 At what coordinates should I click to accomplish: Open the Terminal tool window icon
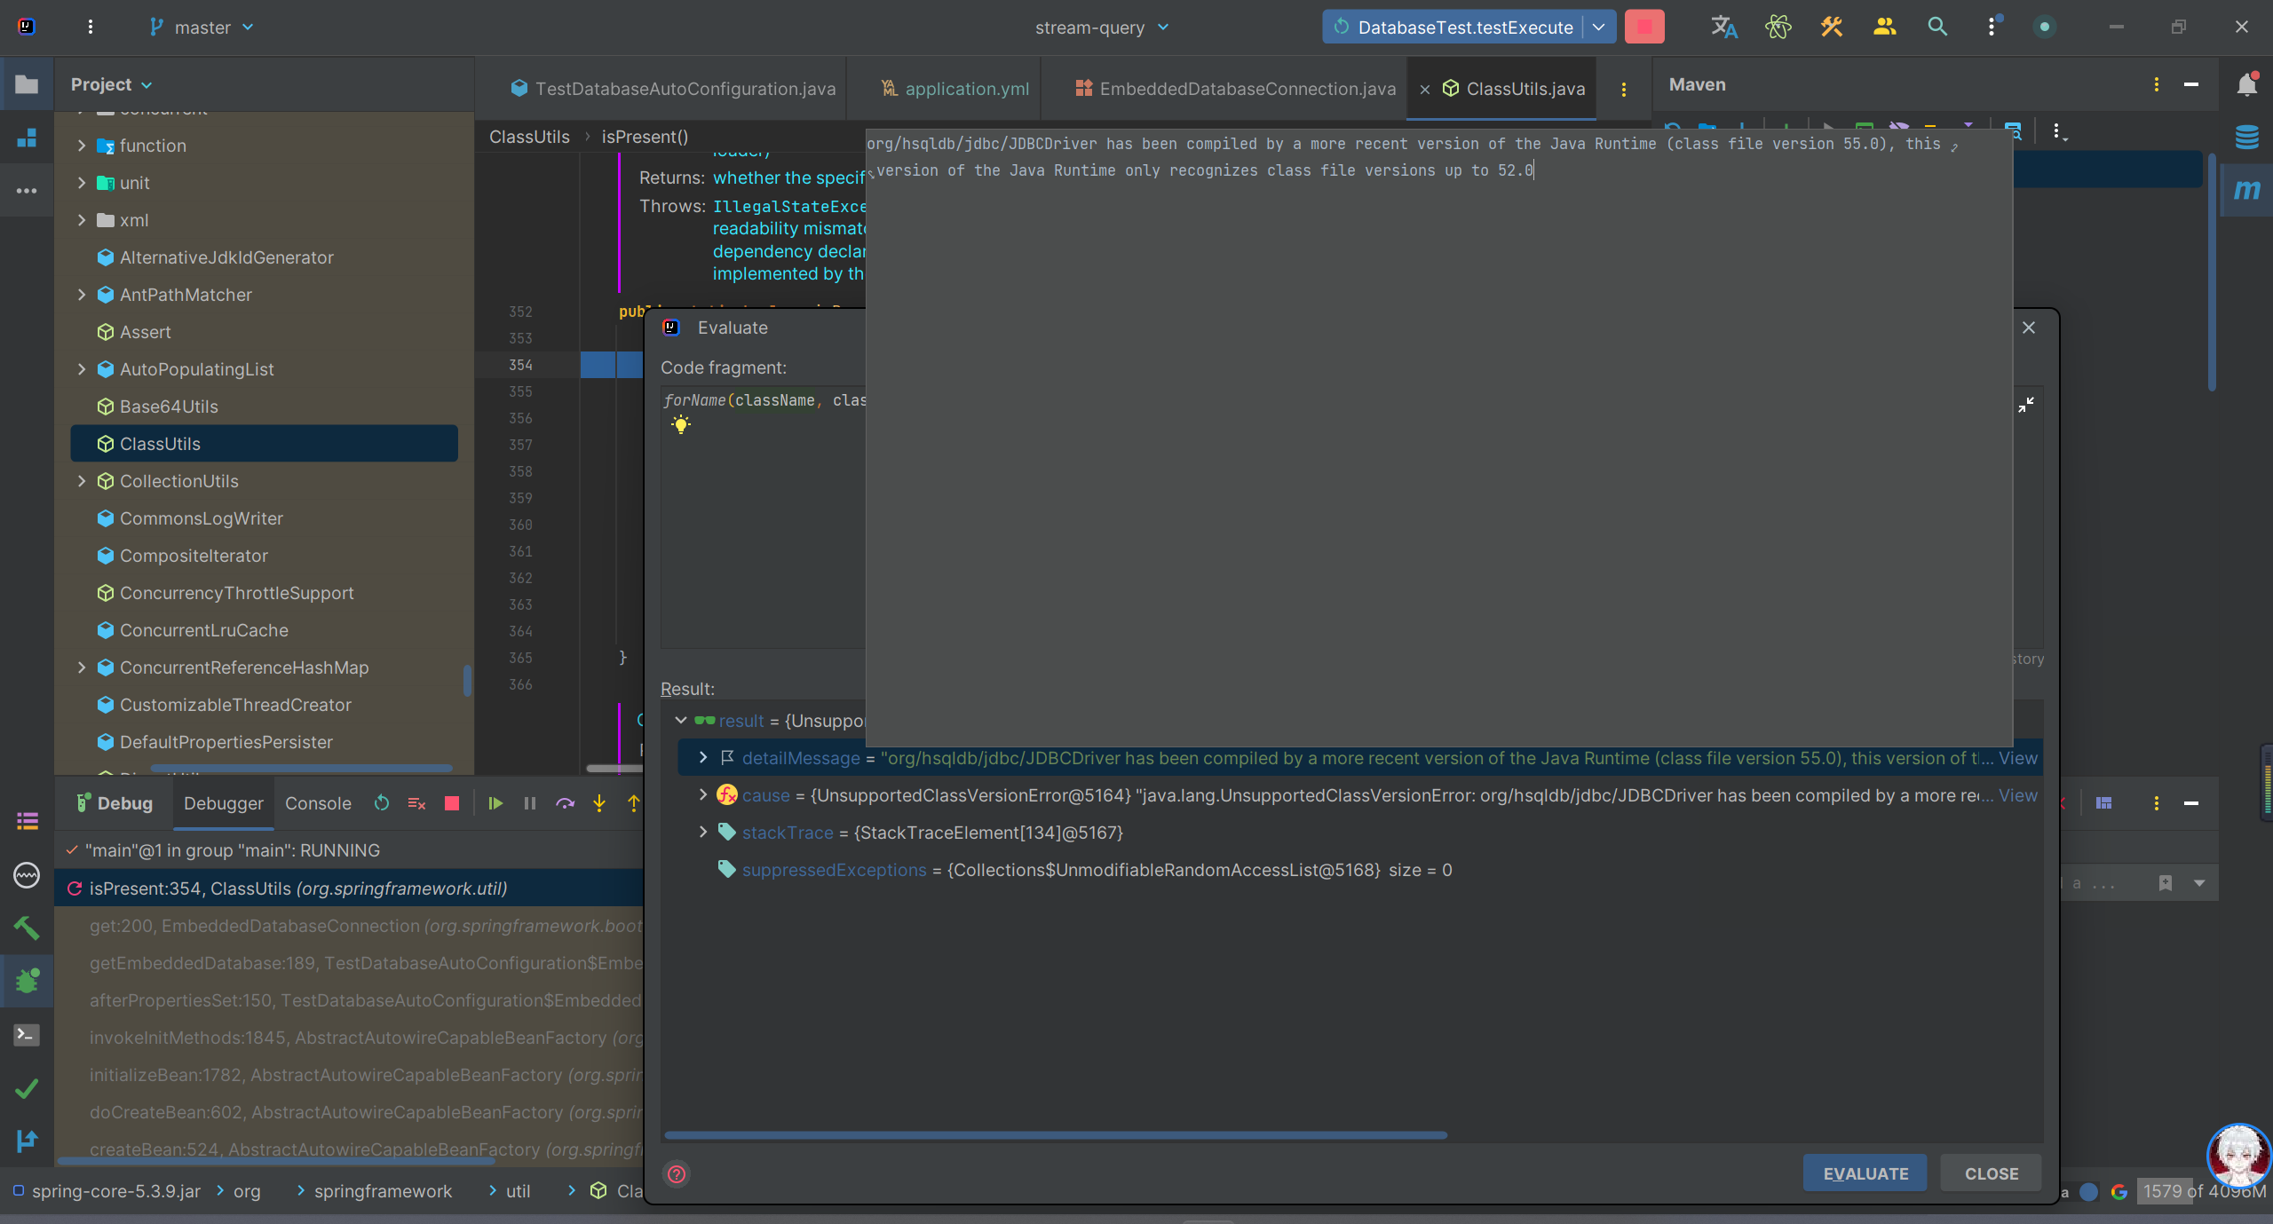[x=27, y=1035]
